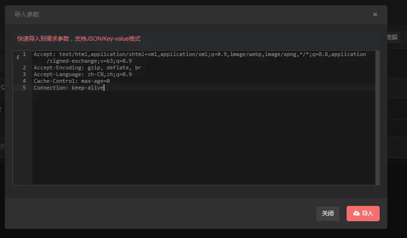Click the red 导入 button
This screenshot has width=407, height=238.
[363, 214]
